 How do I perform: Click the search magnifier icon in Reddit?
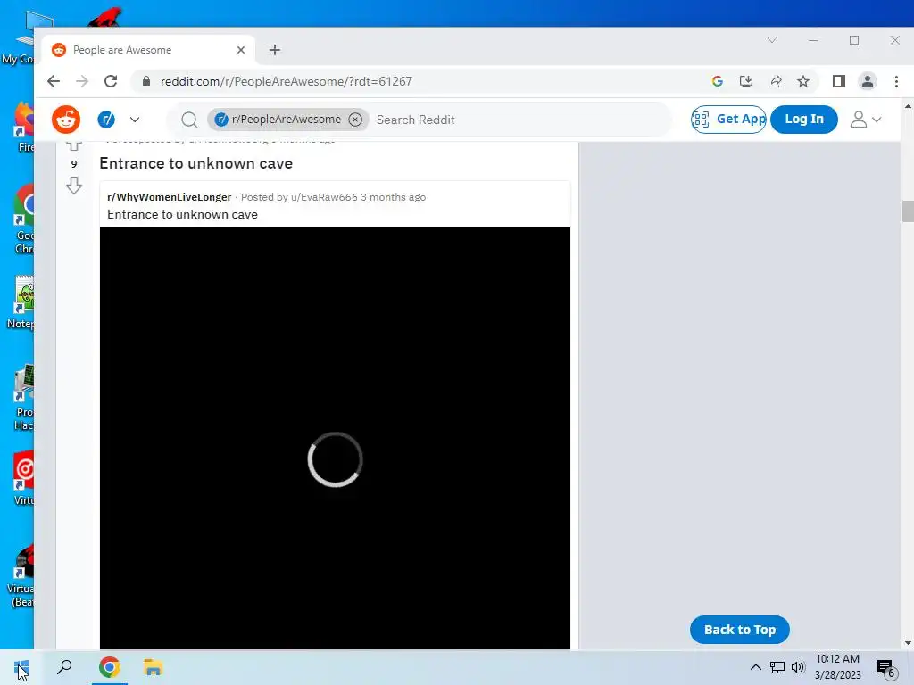click(189, 120)
